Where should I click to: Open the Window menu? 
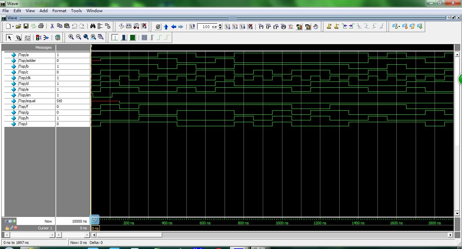[94, 10]
